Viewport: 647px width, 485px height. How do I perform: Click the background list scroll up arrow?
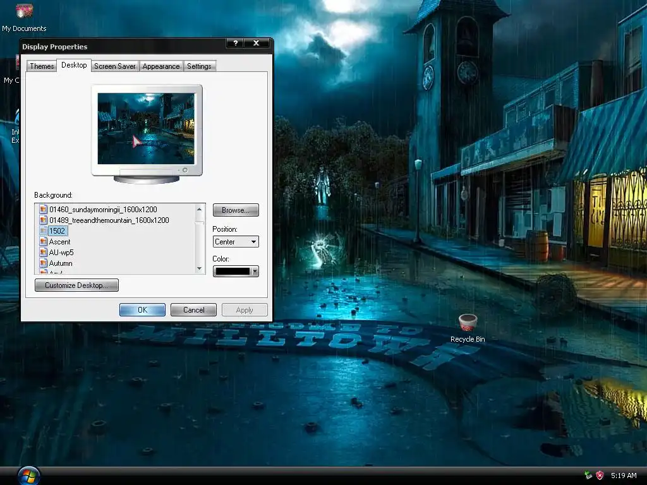click(199, 209)
